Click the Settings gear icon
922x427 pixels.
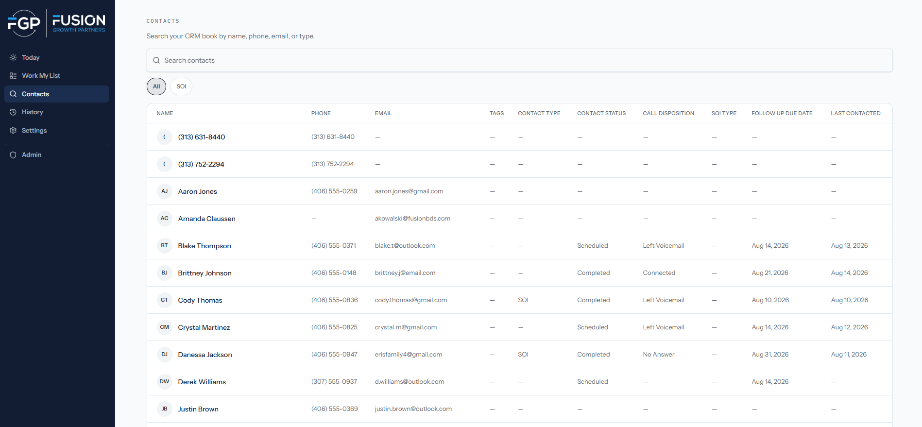tap(13, 131)
